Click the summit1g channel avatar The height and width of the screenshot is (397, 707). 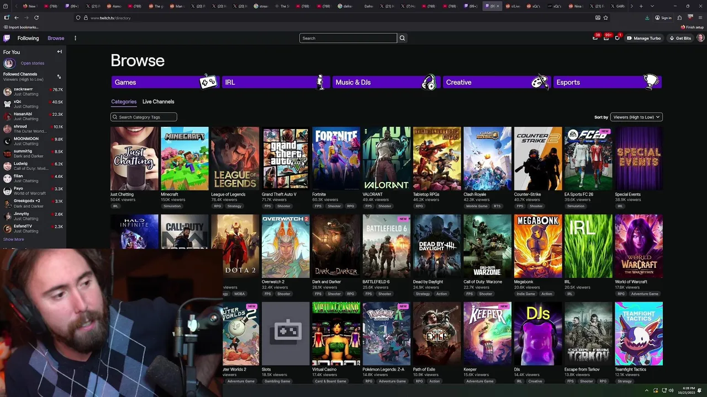tap(7, 153)
